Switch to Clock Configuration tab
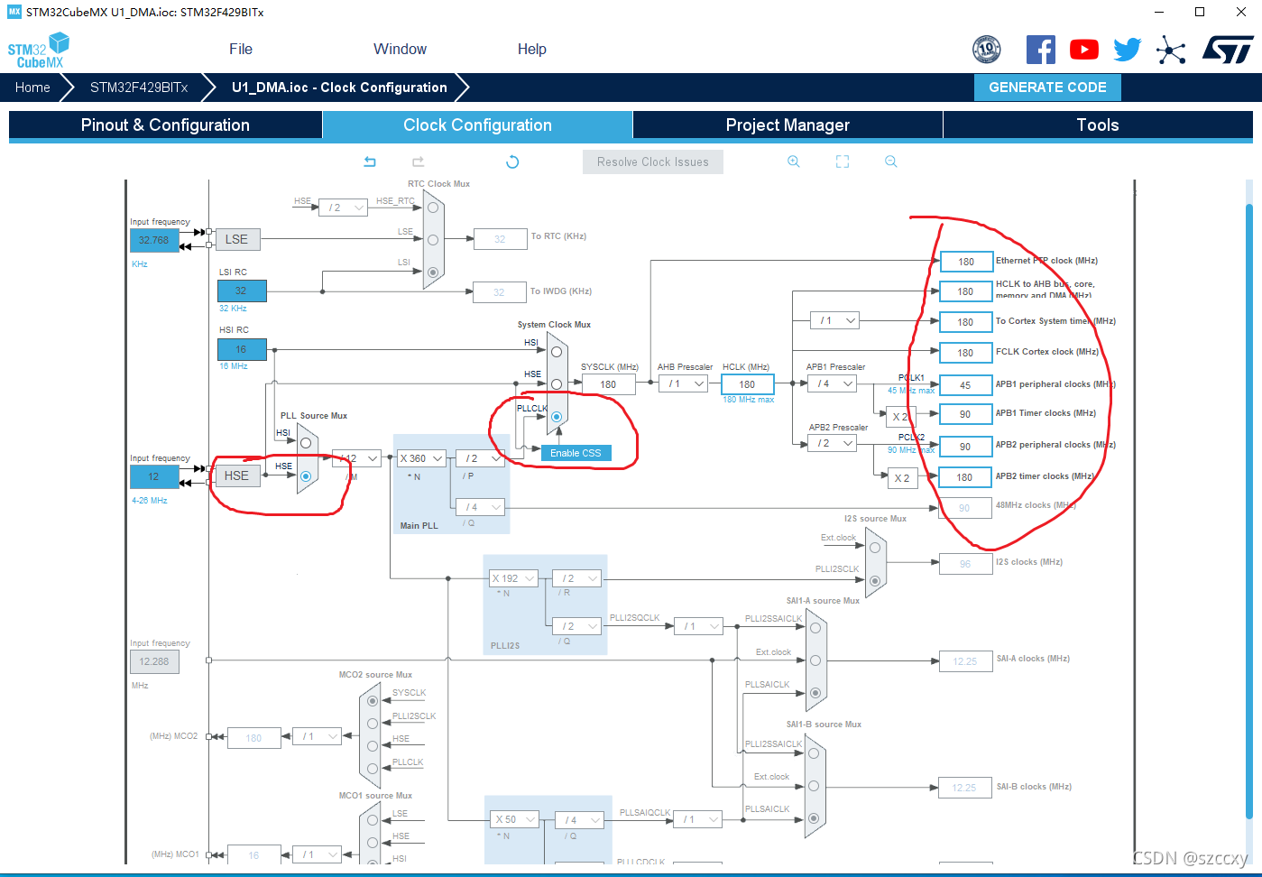The image size is (1262, 877). pyautogui.click(x=478, y=125)
